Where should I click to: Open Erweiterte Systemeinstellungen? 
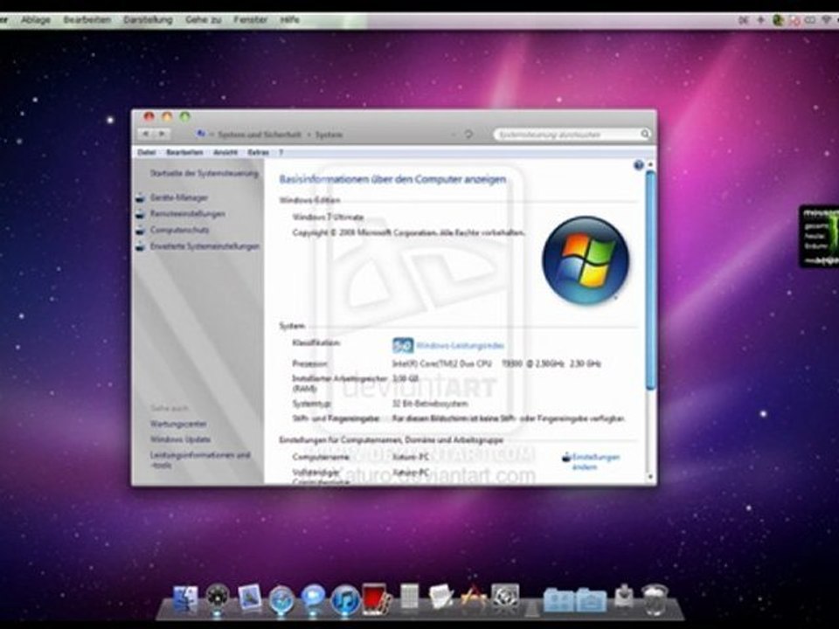point(205,246)
